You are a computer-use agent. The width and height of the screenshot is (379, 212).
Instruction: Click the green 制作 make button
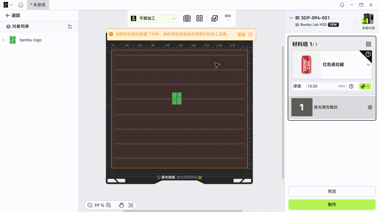pyautogui.click(x=332, y=204)
